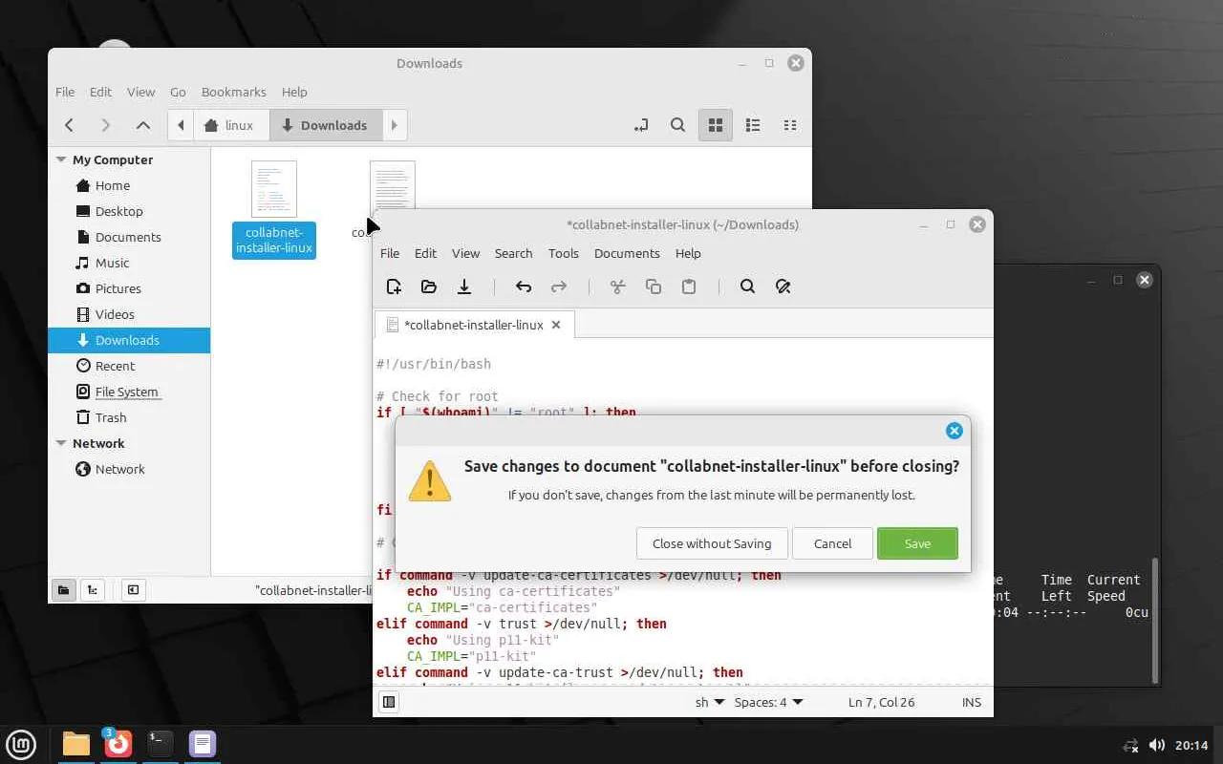Undo the last edit via the editor toolbar
Screen dimensions: 1223x764
pyautogui.click(x=524, y=286)
